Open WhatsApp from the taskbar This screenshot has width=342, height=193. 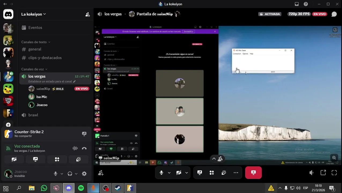pyautogui.click(x=44, y=188)
